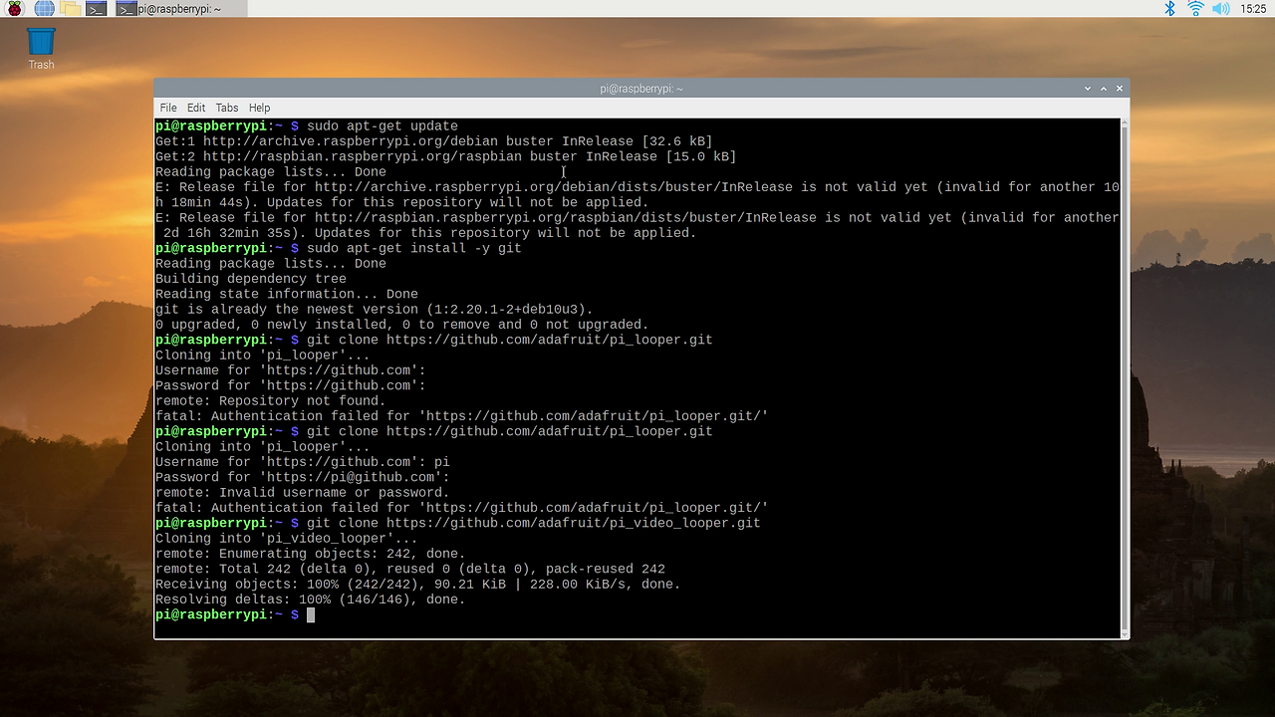Close the terminal window
1275x717 pixels.
coord(1120,89)
